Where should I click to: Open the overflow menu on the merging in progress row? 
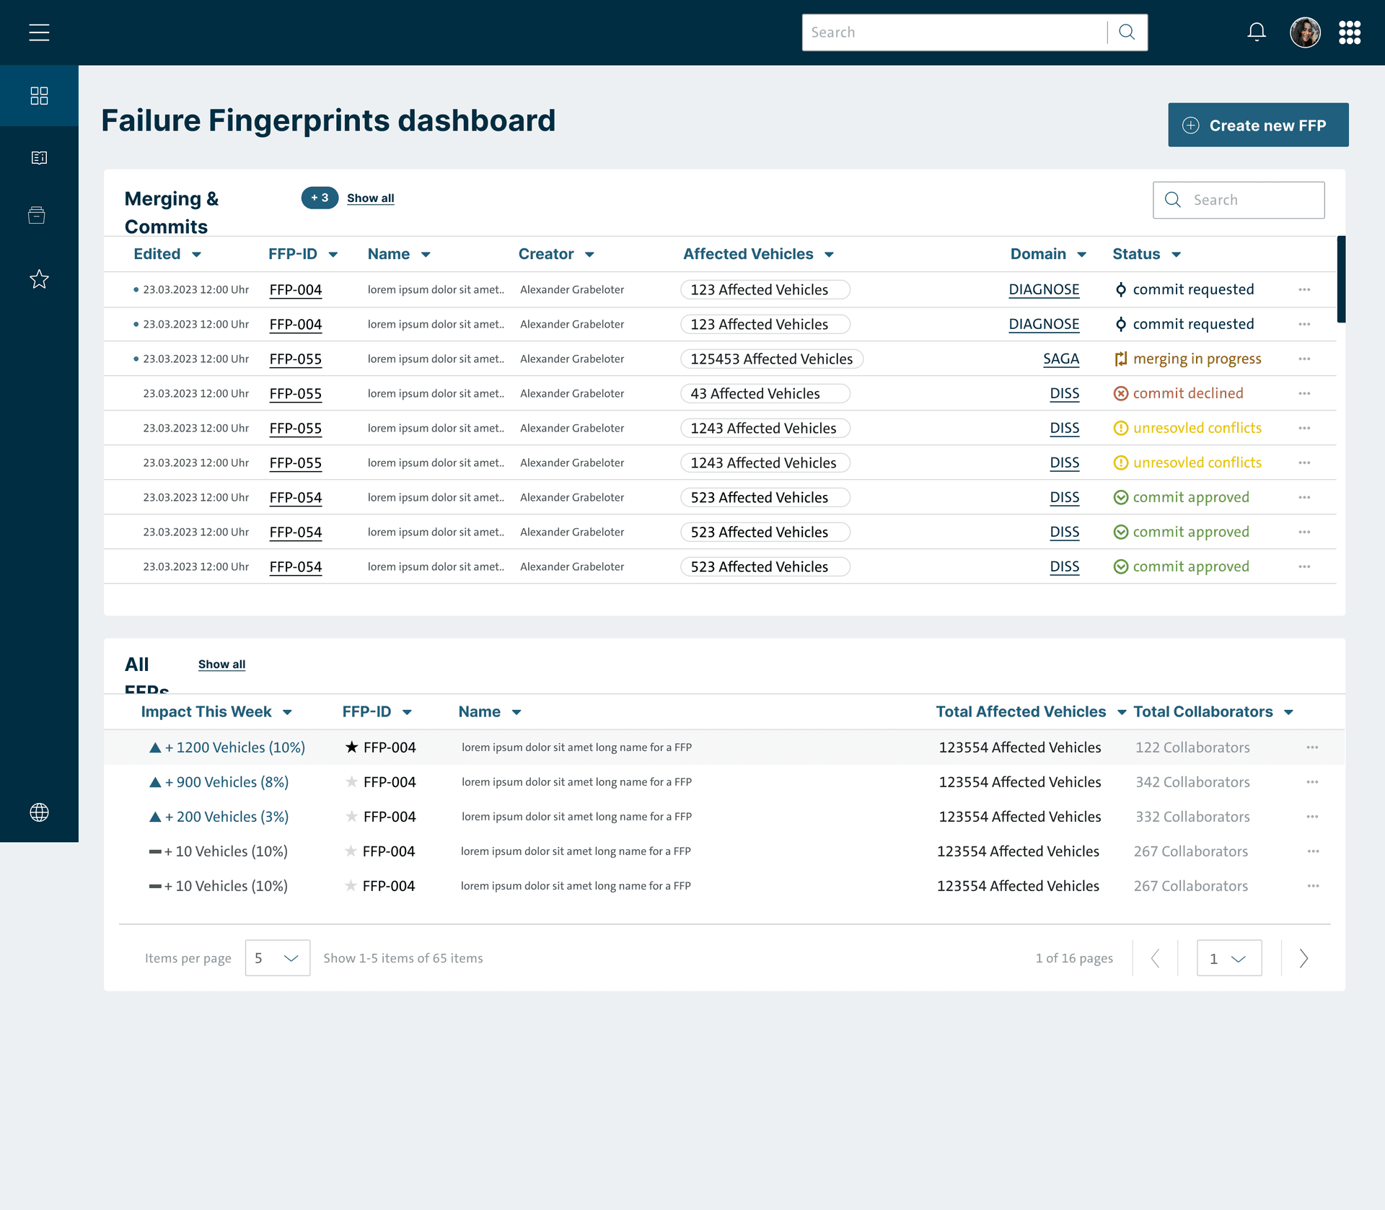1304,359
